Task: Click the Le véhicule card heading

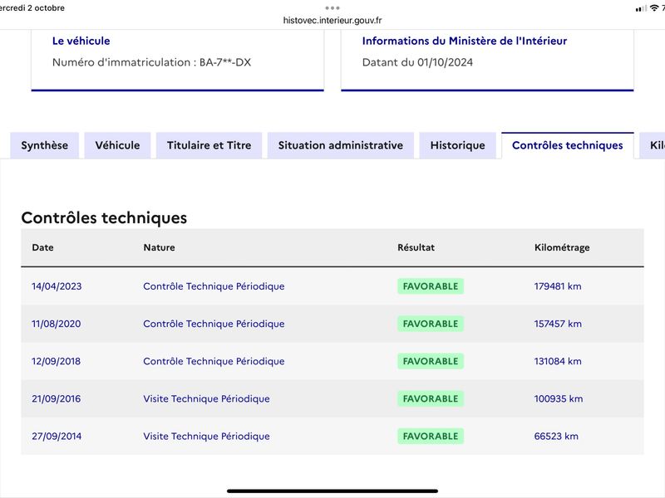Action: 81,41
